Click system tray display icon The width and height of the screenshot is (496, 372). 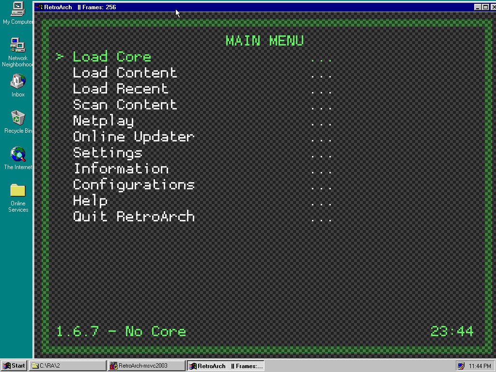tap(461, 366)
